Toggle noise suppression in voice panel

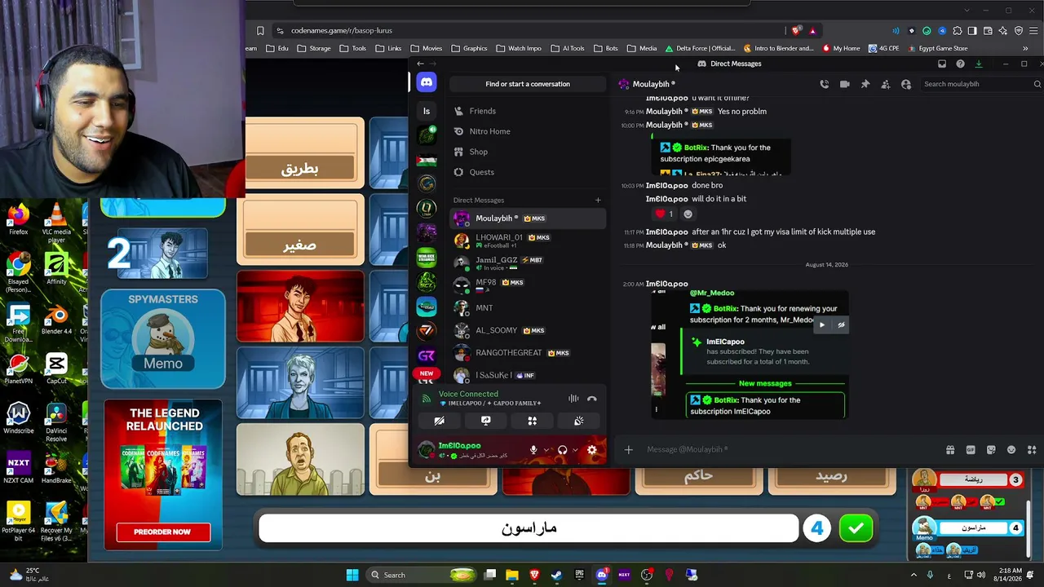coord(573,399)
